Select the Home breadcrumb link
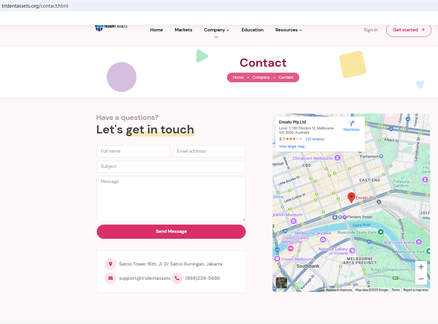 [238, 78]
